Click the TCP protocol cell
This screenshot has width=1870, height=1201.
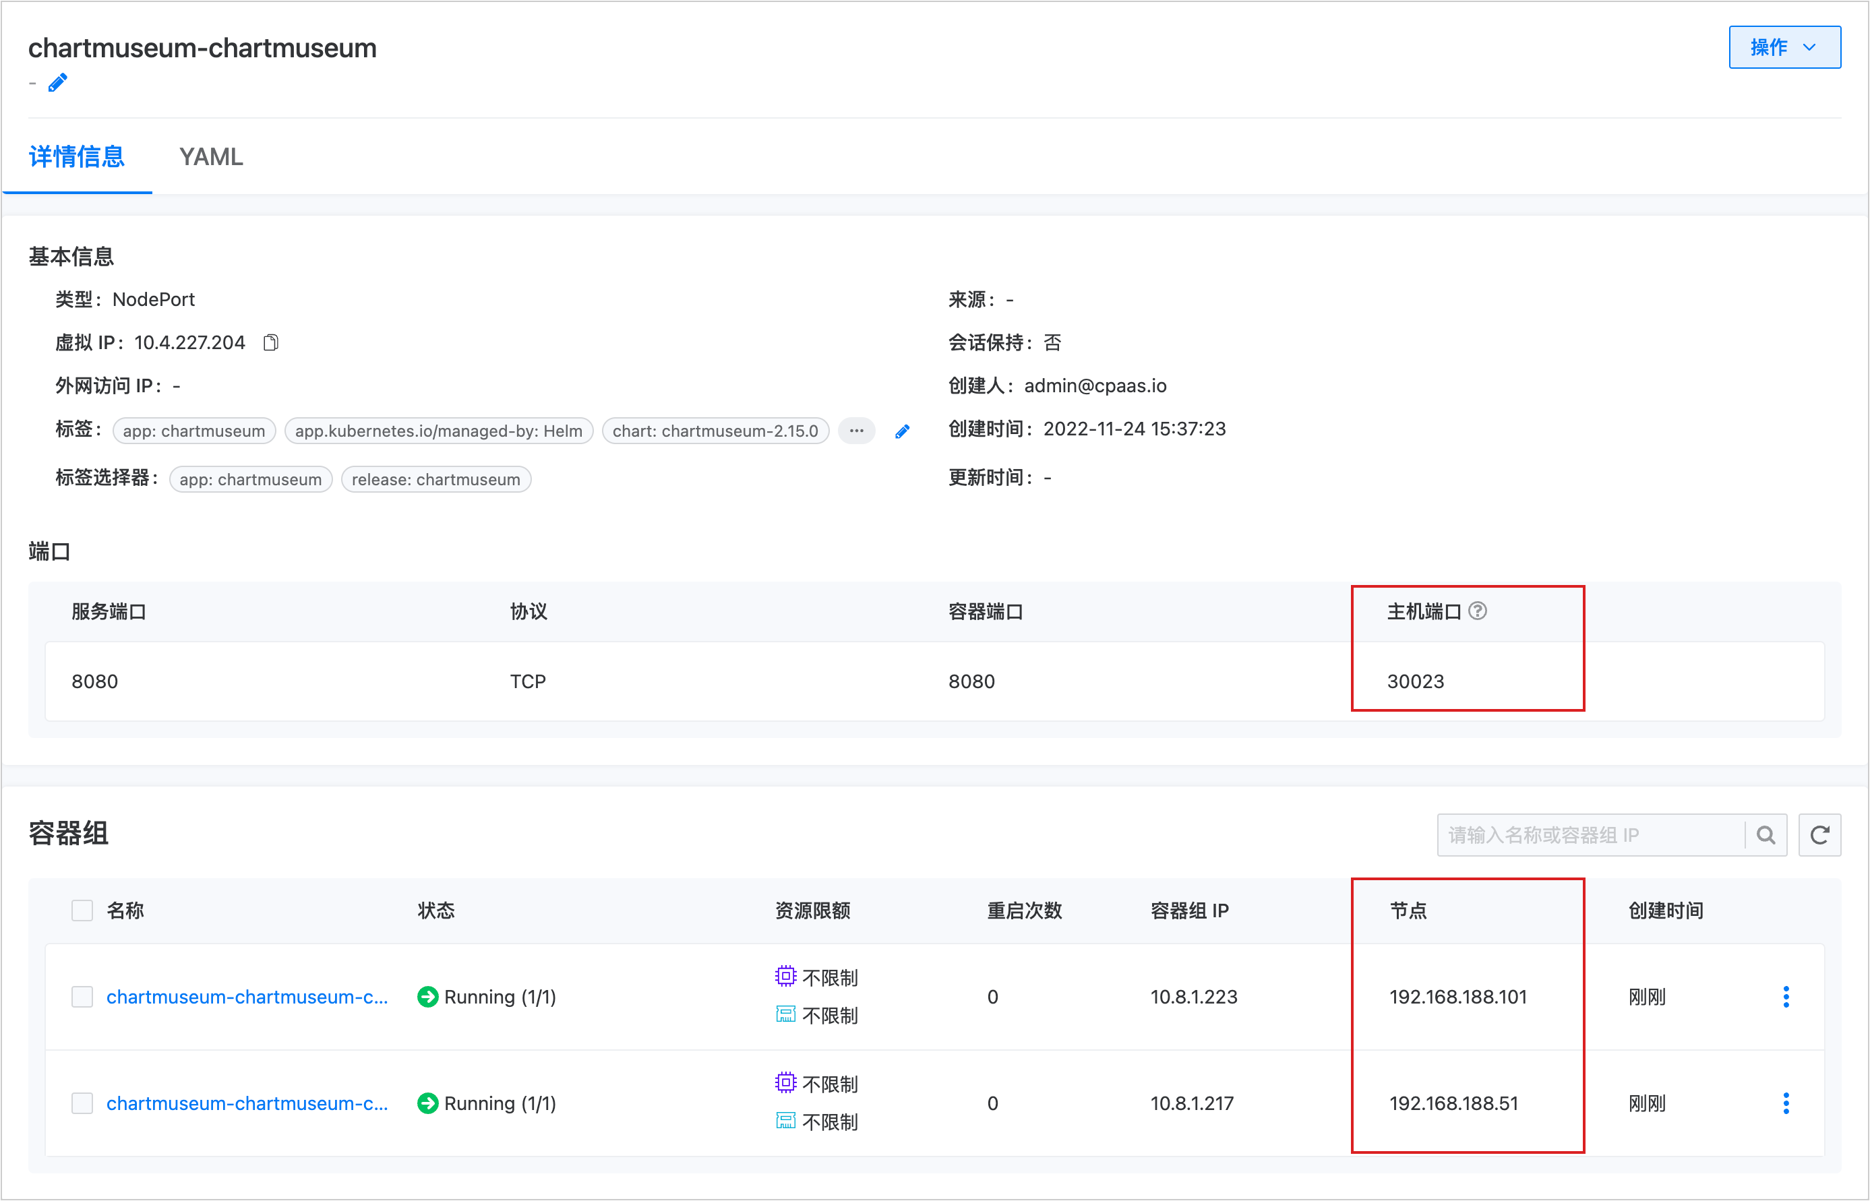[x=528, y=681]
